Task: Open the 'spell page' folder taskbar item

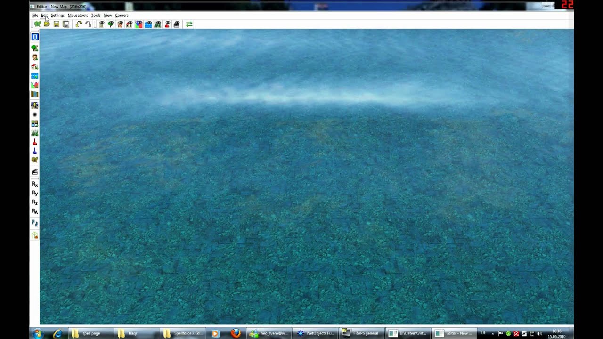Action: point(90,333)
